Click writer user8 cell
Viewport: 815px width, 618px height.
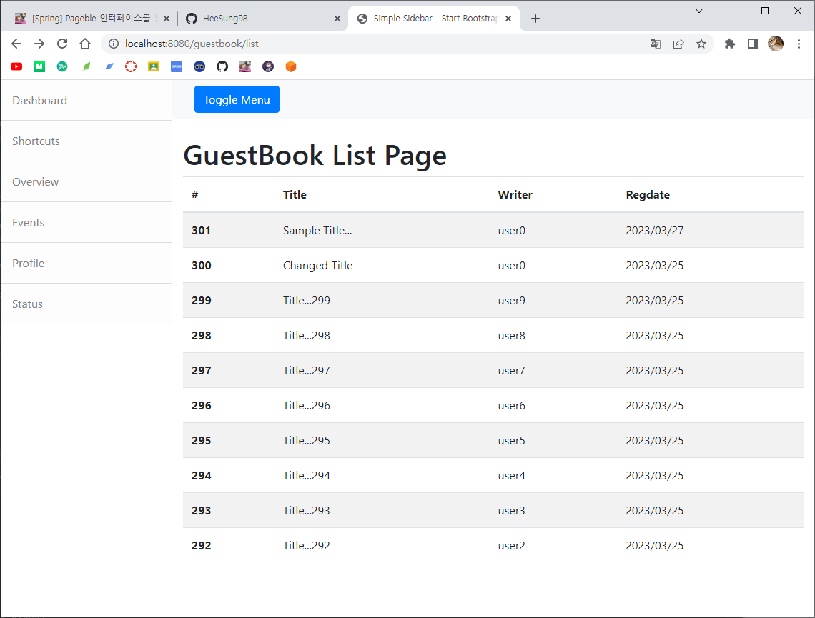pos(511,336)
